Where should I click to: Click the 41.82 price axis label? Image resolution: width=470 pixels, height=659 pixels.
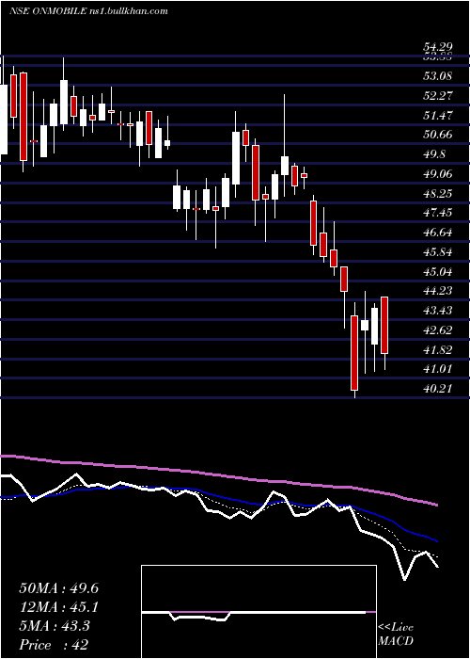[437, 349]
